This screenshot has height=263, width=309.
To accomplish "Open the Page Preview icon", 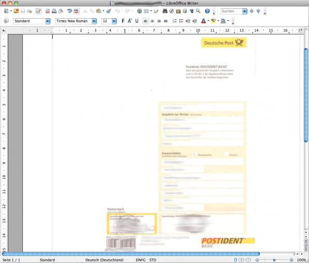I will [x=61, y=11].
